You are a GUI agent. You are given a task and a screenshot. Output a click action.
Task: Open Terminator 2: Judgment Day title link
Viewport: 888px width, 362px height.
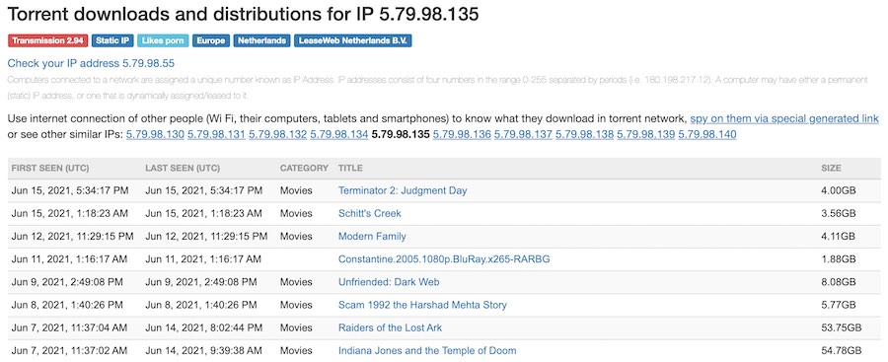[403, 191]
